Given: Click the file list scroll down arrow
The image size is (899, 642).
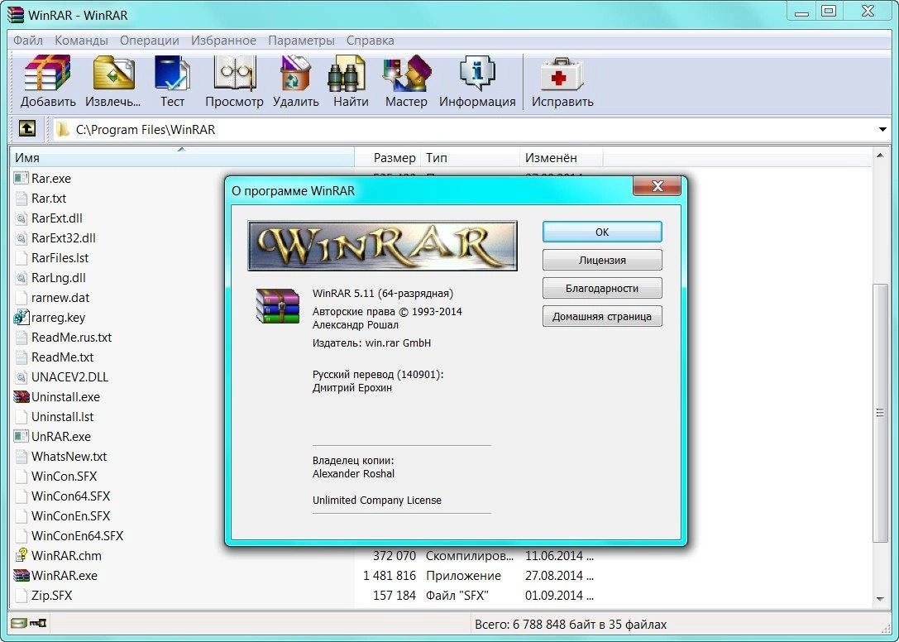Looking at the screenshot, I should 880,600.
